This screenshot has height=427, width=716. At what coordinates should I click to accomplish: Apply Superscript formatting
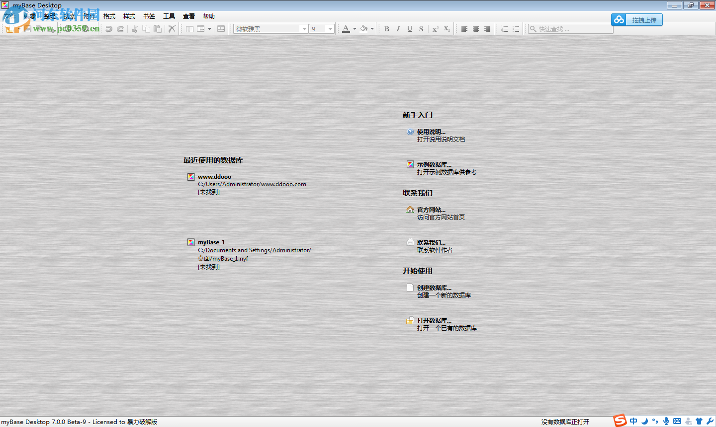(436, 29)
